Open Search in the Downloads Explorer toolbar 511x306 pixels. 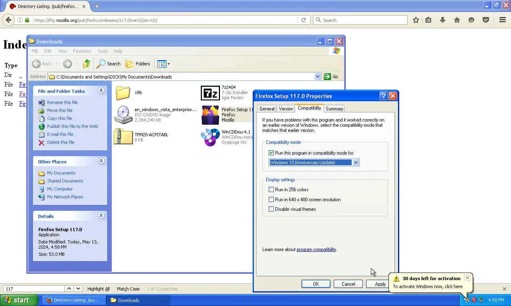tap(109, 64)
